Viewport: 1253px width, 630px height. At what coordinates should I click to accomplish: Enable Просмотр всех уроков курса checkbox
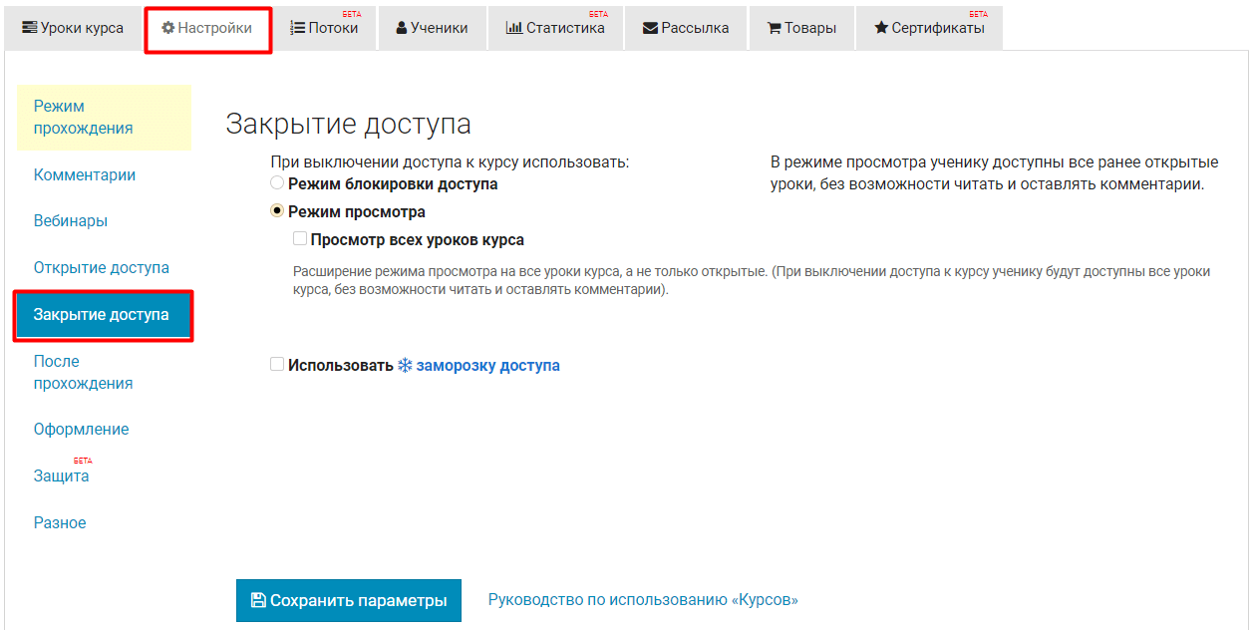[300, 239]
